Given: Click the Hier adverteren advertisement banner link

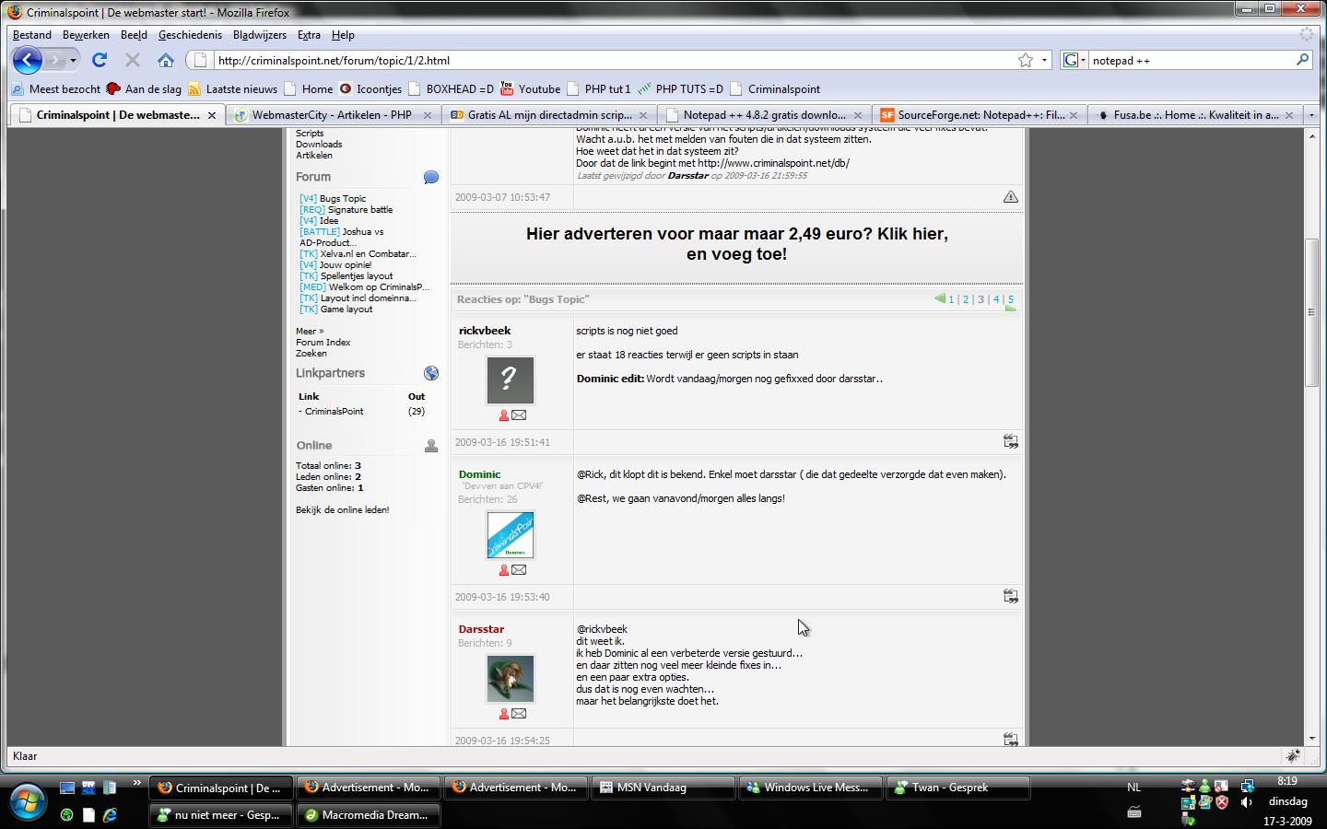Looking at the screenshot, I should [736, 244].
